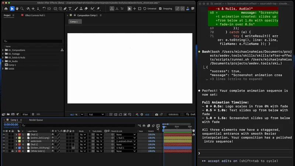Click the Project panel search field
Image resolution: width=295 pixels, height=166 pixels.
[33, 41]
